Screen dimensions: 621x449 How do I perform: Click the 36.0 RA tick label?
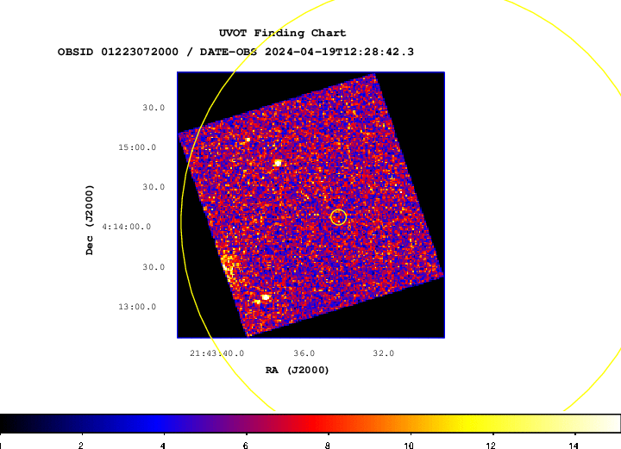click(304, 353)
